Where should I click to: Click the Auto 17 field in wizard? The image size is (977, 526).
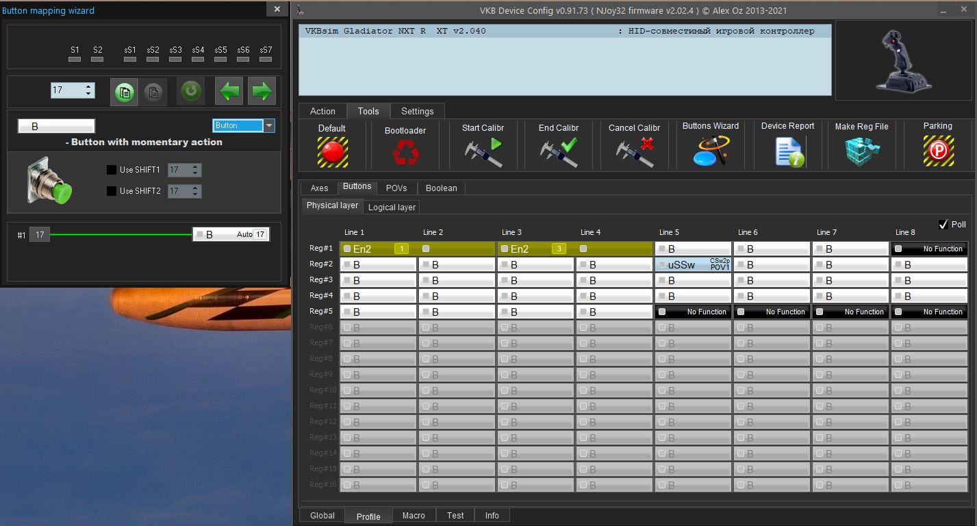click(x=259, y=234)
